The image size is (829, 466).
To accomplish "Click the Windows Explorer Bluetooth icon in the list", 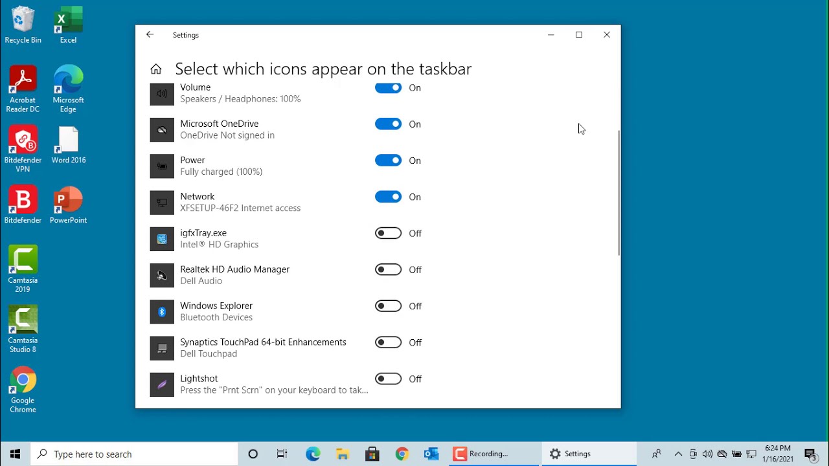I will pyautogui.click(x=162, y=312).
